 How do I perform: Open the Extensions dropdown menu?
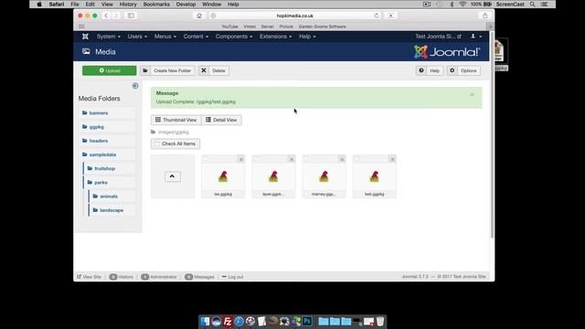click(275, 37)
